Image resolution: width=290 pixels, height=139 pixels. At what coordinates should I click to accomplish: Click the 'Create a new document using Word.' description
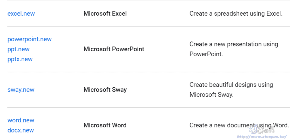[239, 125]
